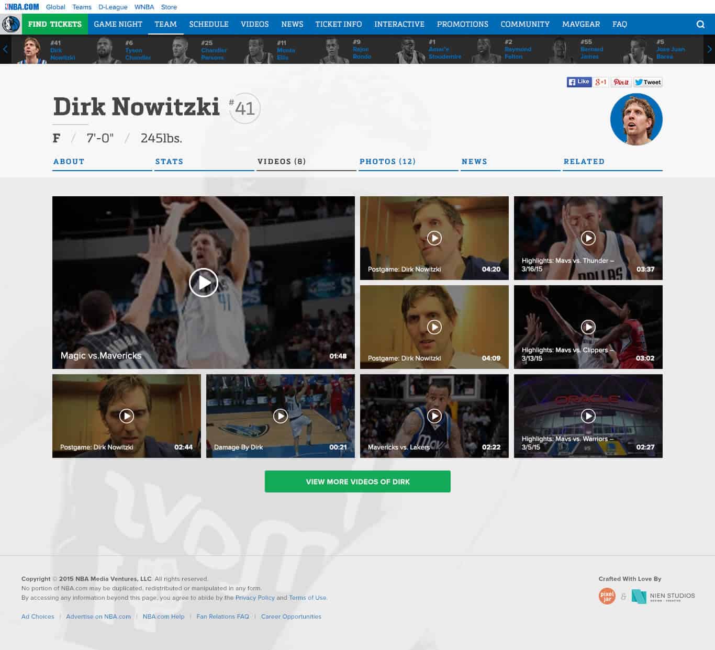Click the Facebook Like button

pyautogui.click(x=579, y=82)
